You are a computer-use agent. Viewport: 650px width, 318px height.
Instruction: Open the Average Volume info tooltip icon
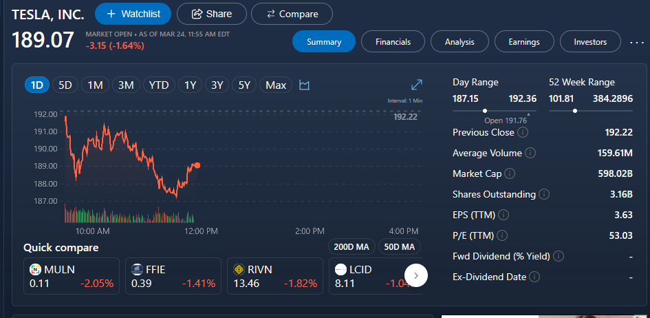pyautogui.click(x=530, y=153)
